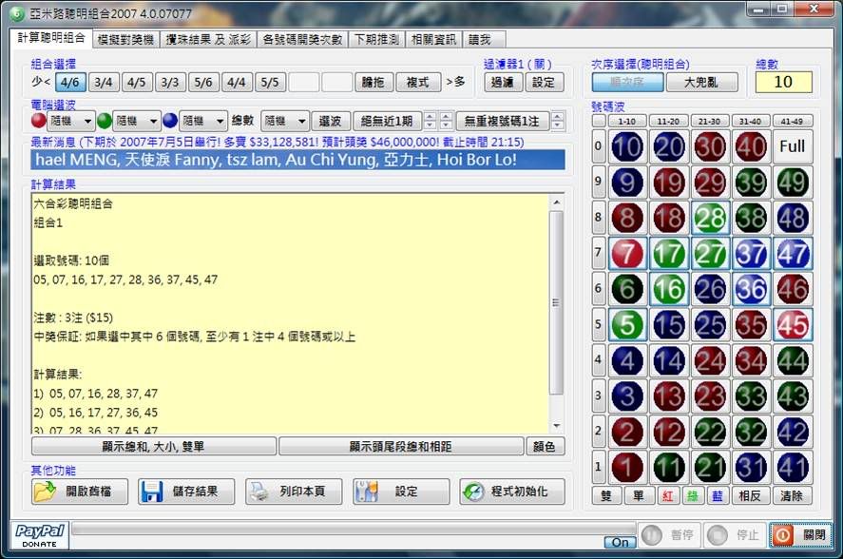843x559 pixels.
Task: Click the 設定 tools icon in 其他功能
Action: click(366, 492)
